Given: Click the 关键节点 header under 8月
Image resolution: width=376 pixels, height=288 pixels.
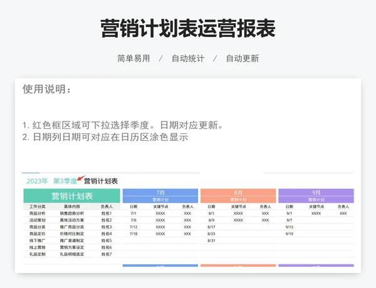Looking at the screenshot, I should point(238,207).
